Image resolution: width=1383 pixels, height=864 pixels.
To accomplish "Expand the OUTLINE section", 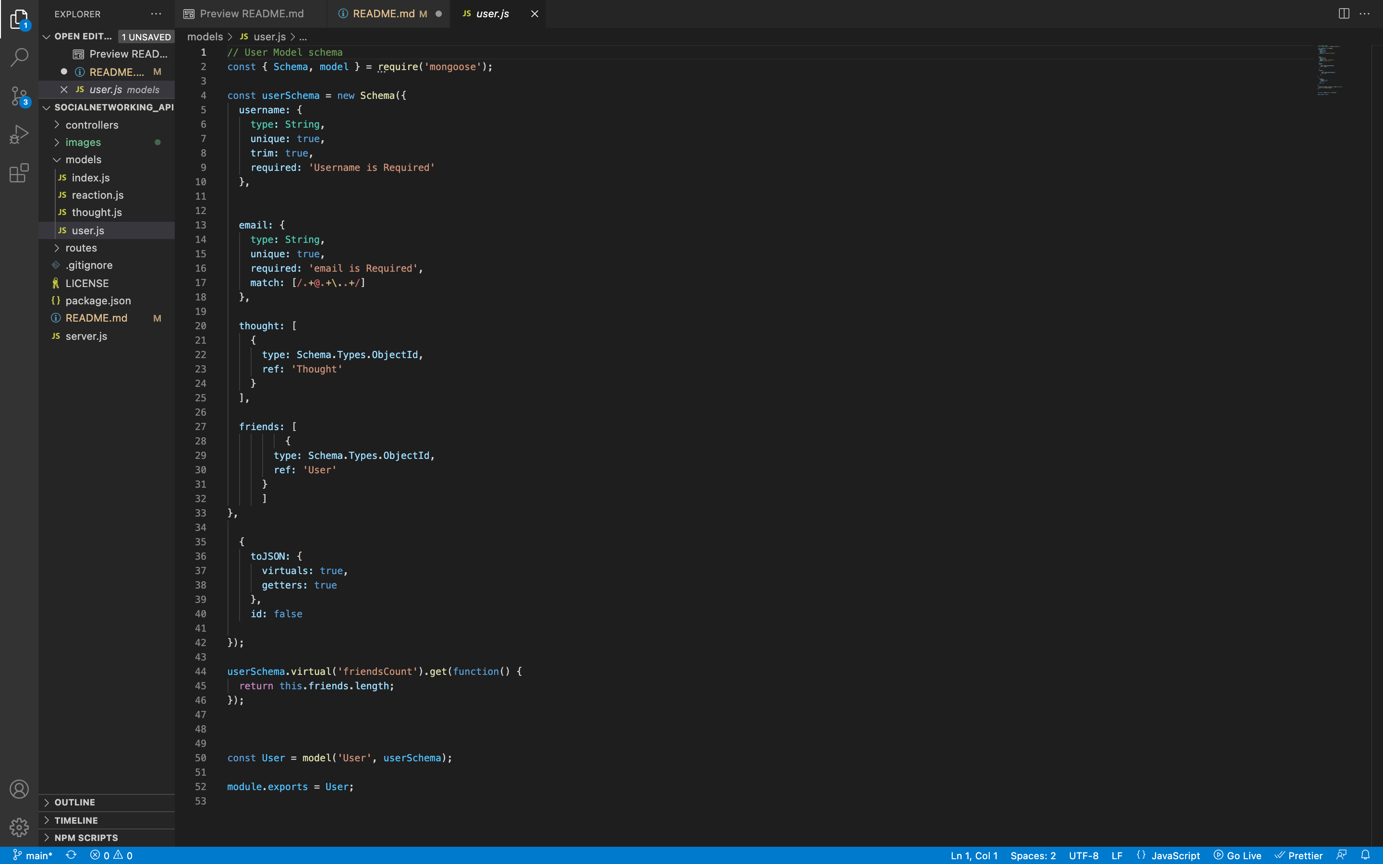I will 74,802.
